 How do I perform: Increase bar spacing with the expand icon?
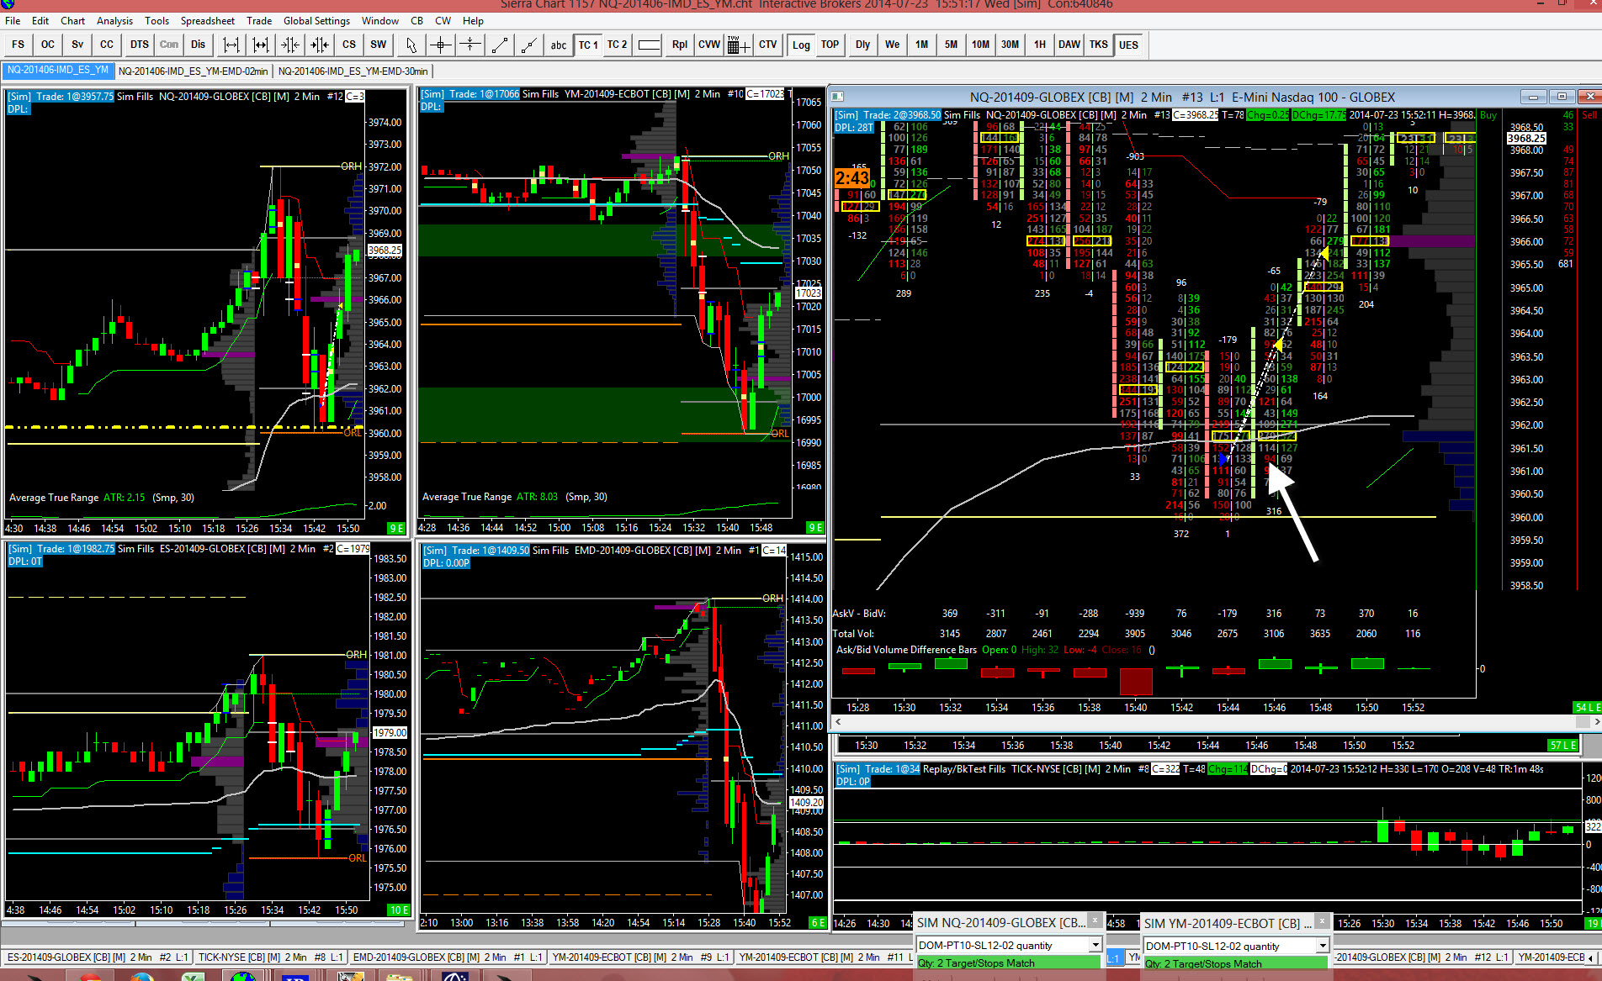231,45
